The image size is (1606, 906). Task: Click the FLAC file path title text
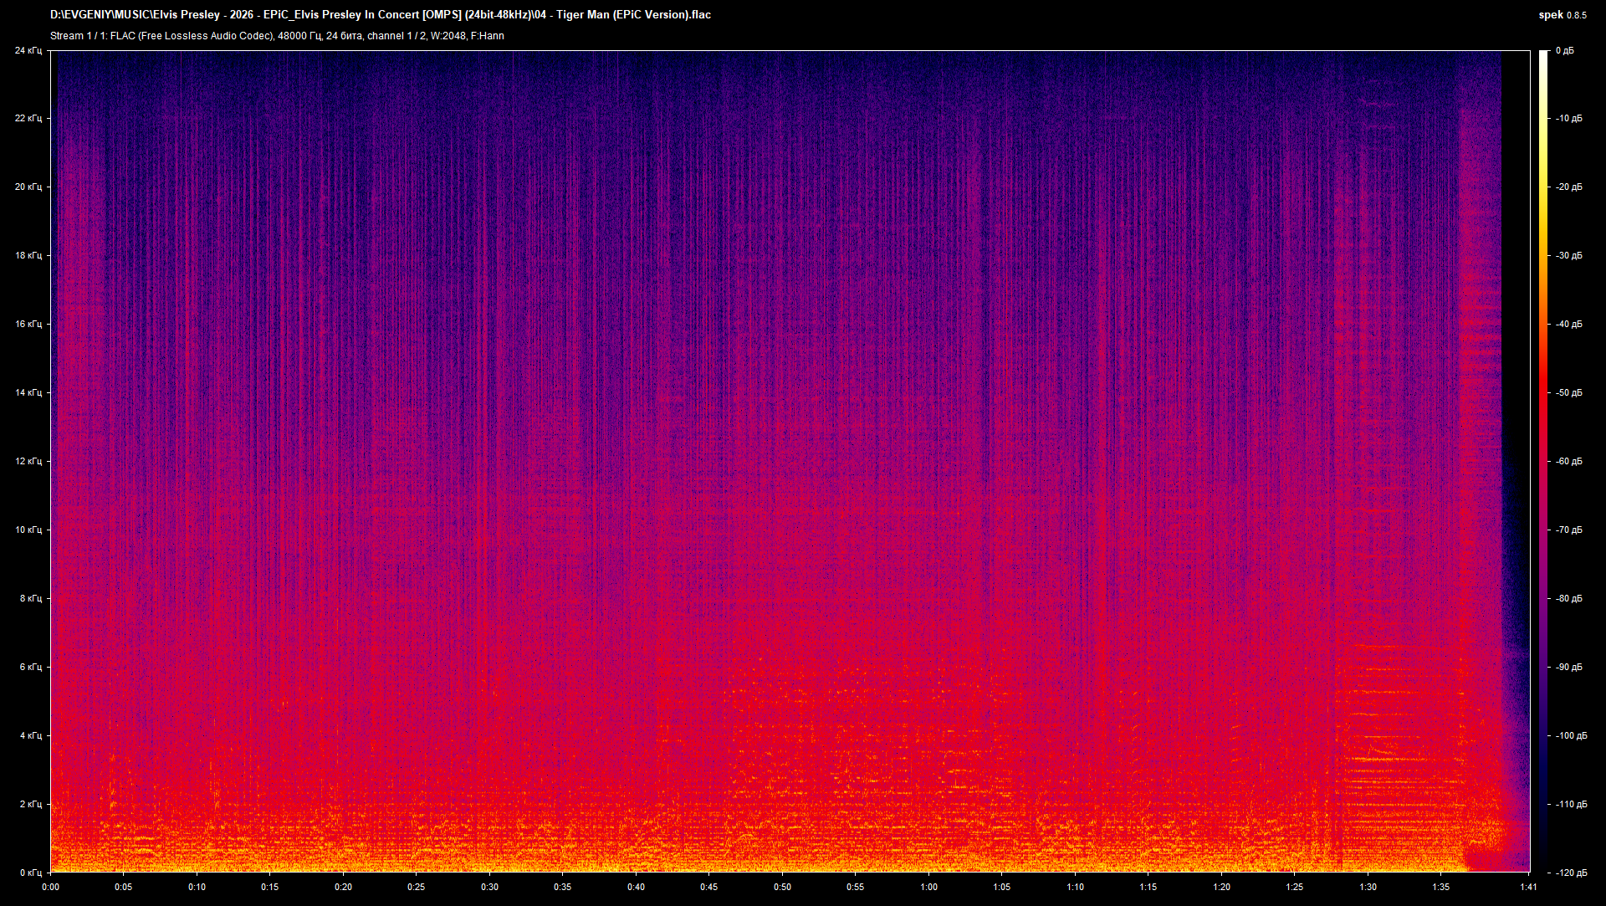click(381, 14)
